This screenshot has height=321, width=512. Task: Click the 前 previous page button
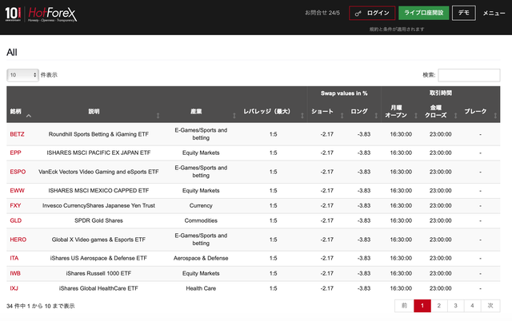click(x=404, y=306)
